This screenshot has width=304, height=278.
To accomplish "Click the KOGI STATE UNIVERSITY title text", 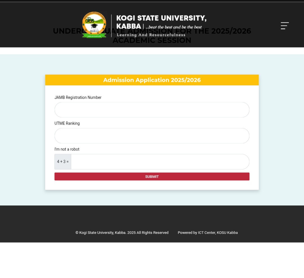I will point(161,18).
